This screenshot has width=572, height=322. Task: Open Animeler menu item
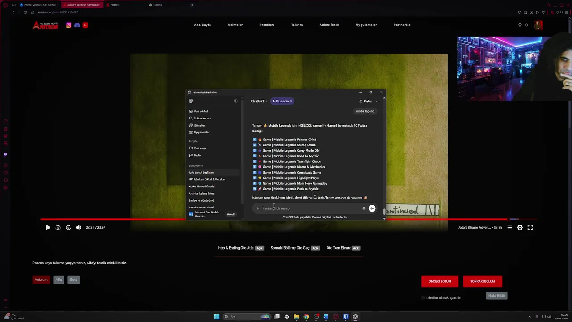point(235,25)
